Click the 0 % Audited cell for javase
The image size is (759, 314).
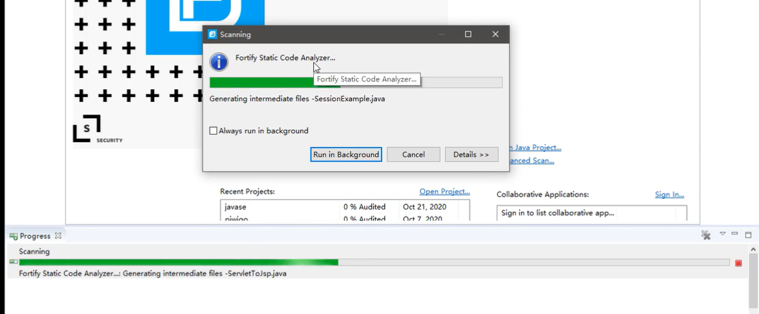364,206
